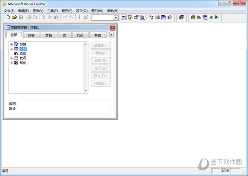Close the 项目管理器 window
The height and width of the screenshot is (176, 248).
113,27
